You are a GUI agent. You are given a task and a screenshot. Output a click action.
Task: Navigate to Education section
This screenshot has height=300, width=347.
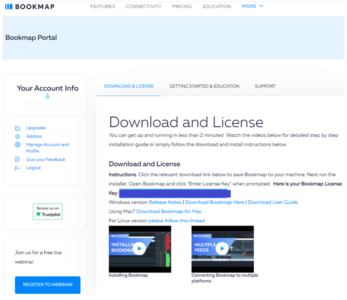[216, 7]
